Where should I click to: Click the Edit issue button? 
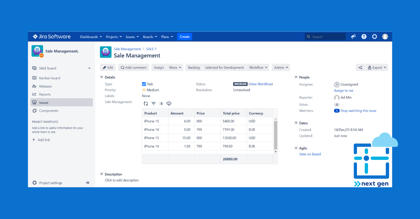pos(108,67)
